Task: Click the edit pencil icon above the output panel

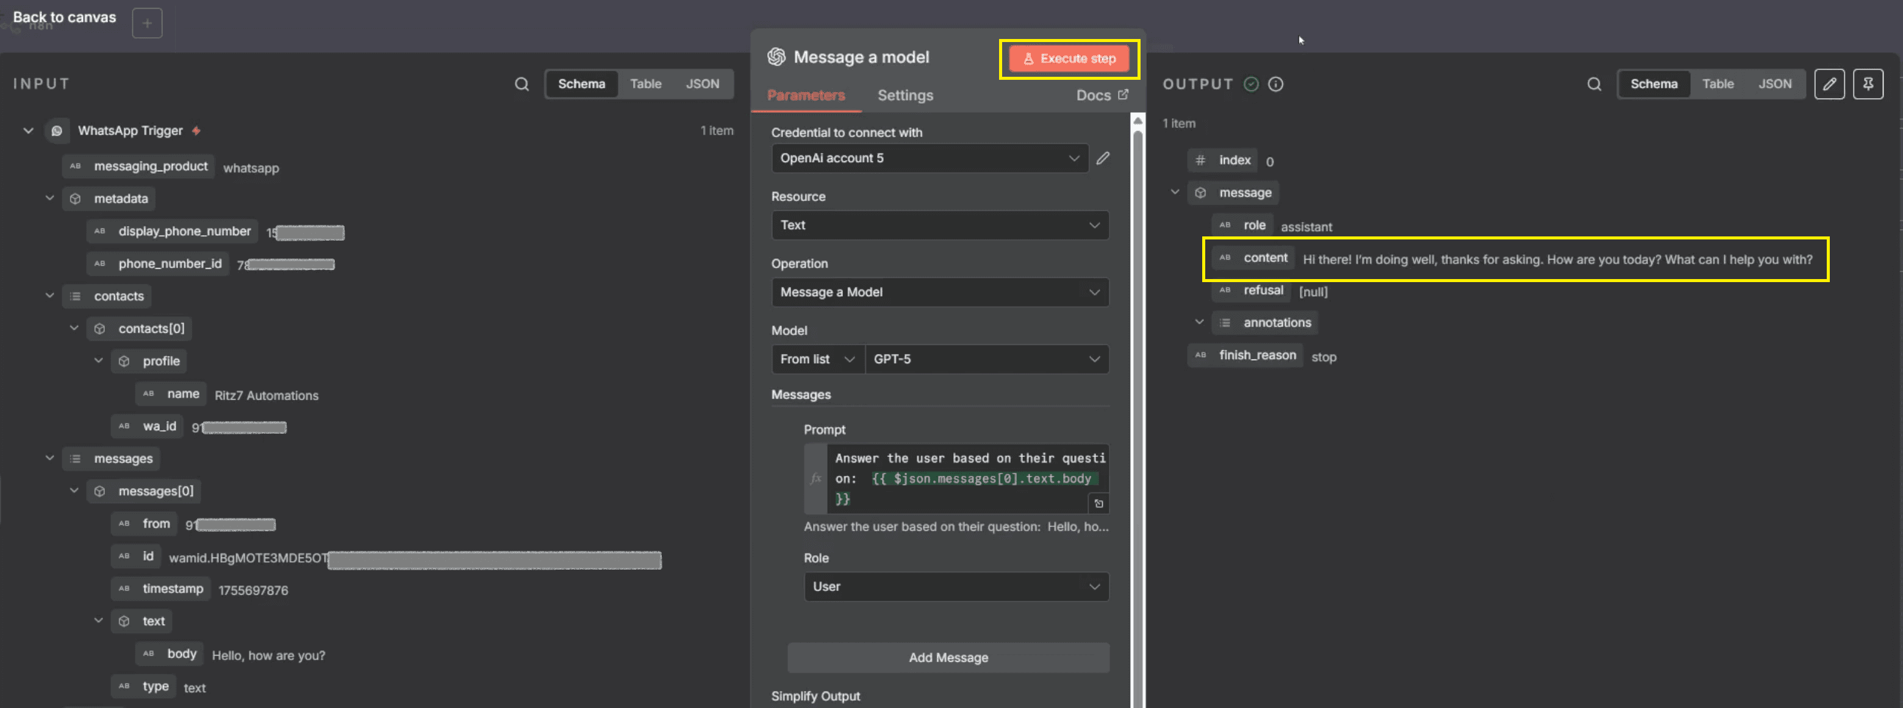Action: [1830, 83]
